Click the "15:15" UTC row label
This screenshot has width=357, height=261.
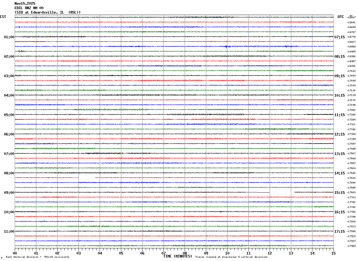(340, 193)
